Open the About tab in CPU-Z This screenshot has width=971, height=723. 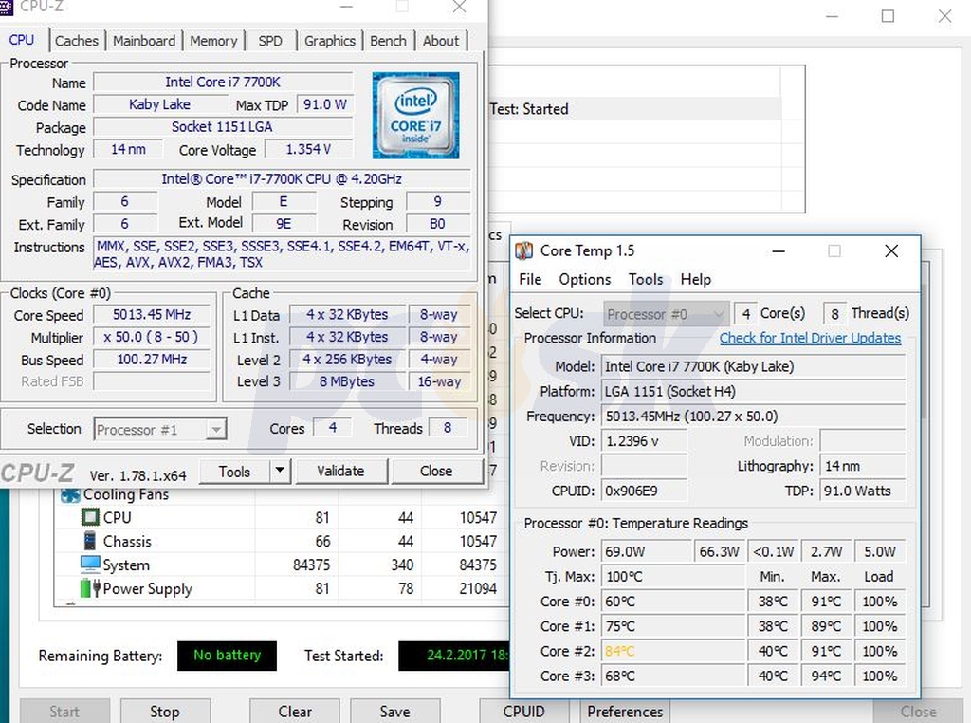point(441,41)
